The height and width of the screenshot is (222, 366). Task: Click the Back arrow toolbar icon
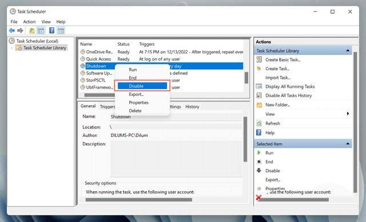coord(11,30)
